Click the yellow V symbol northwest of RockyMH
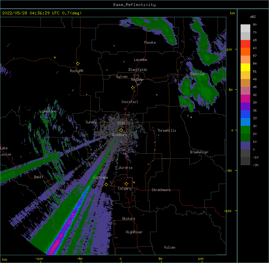This screenshot has height=263, width=269. point(55,57)
